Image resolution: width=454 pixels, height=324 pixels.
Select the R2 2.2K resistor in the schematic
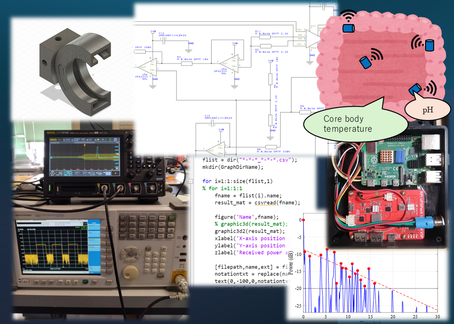click(x=265, y=46)
